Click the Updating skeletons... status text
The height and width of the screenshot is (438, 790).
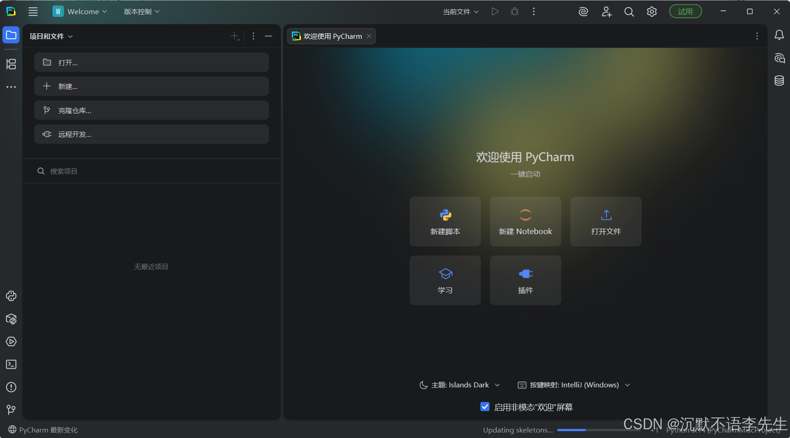[x=518, y=430]
